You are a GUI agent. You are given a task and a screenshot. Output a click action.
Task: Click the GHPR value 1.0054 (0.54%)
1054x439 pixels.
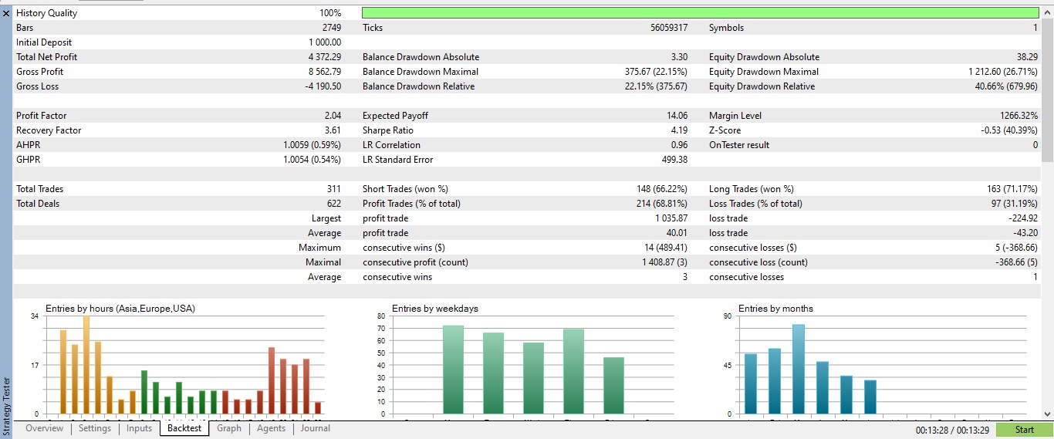tap(312, 160)
